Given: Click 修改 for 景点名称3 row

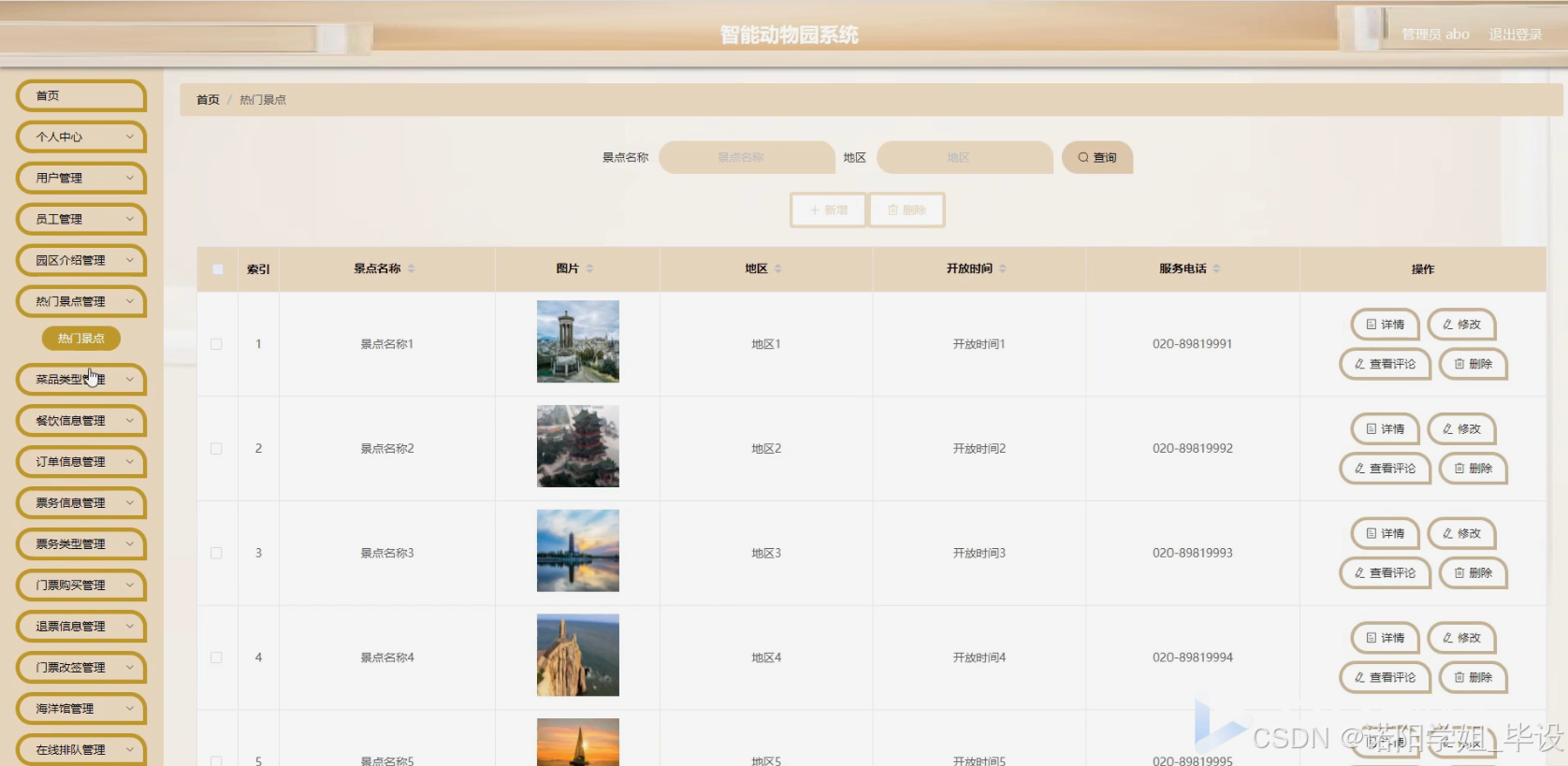Looking at the screenshot, I should point(1462,534).
